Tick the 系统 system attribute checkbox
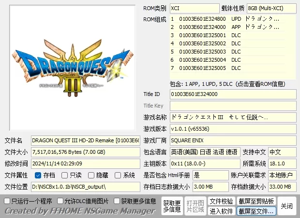The image size is (300, 218). tap(118, 175)
